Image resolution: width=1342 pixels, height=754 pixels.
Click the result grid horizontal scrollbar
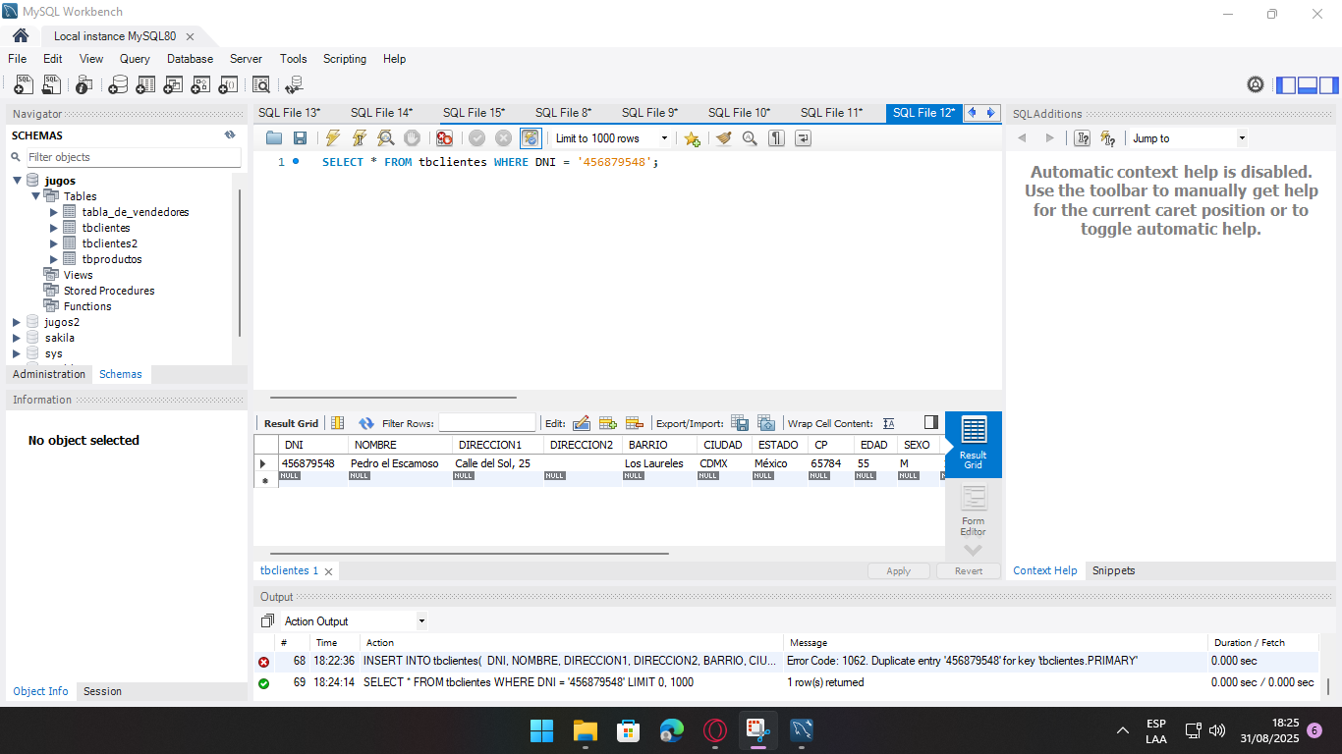[470, 554]
